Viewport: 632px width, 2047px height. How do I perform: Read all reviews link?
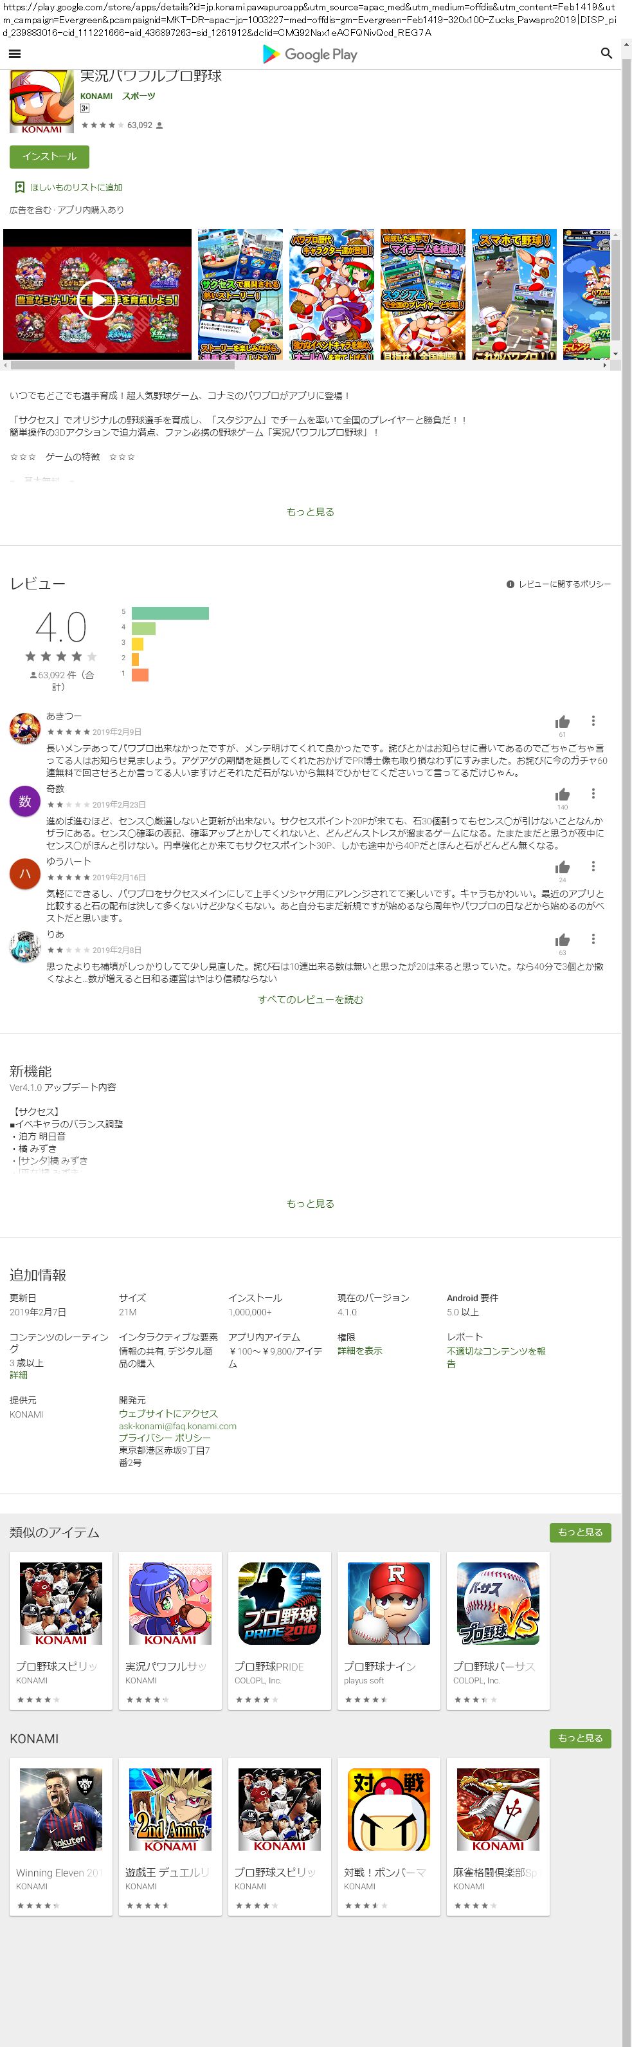311,999
